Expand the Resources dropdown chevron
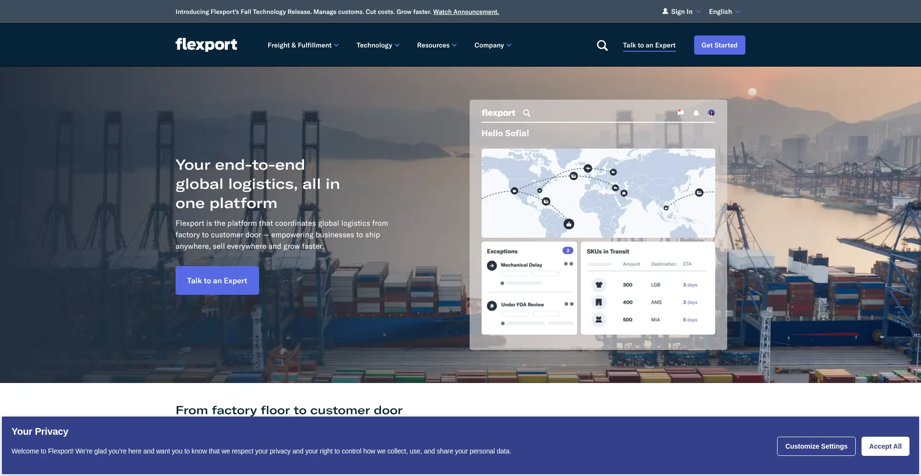 (x=454, y=45)
